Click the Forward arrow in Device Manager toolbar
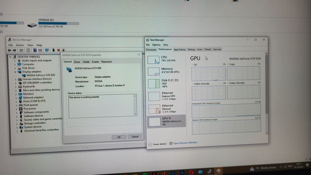This screenshot has height=175, width=311. click(x=15, y=50)
